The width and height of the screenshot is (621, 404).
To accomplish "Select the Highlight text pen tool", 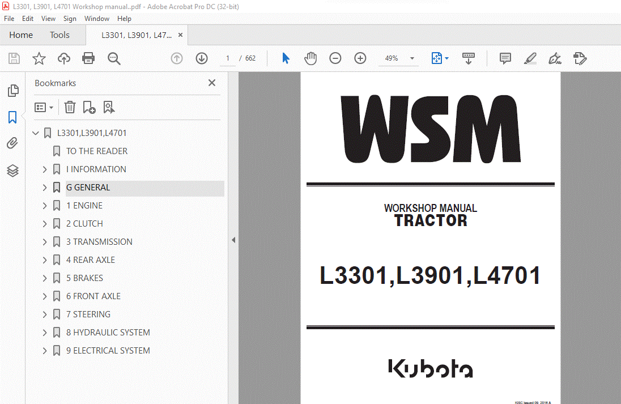I will coord(530,58).
